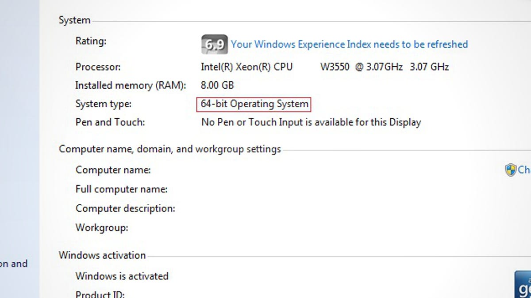Image resolution: width=531 pixels, height=298 pixels.
Task: Select the 'Processor:' label
Action: coord(98,67)
